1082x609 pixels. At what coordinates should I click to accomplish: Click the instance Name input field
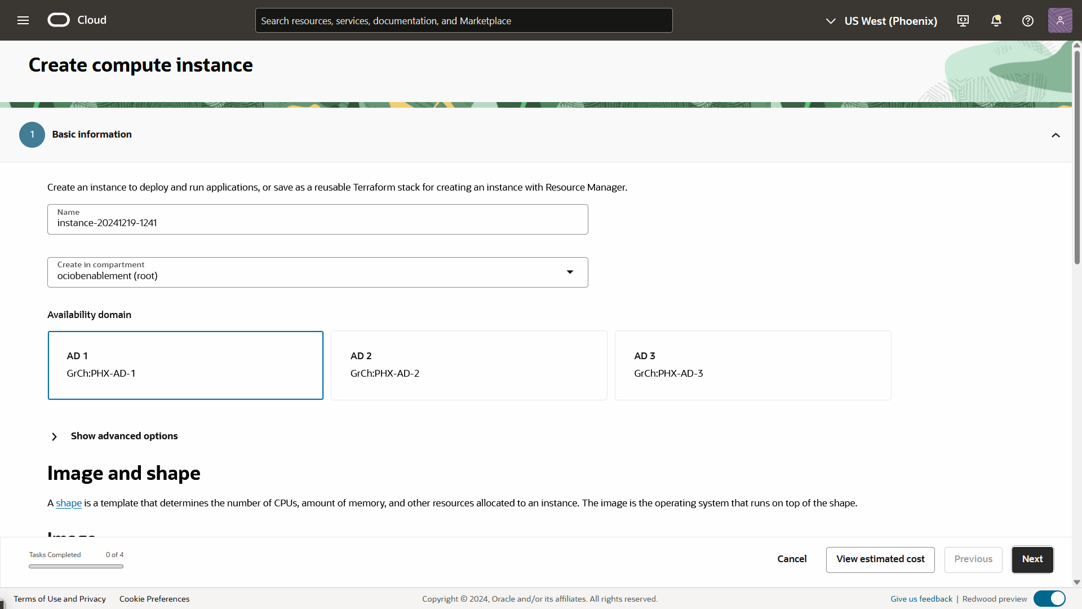point(317,223)
